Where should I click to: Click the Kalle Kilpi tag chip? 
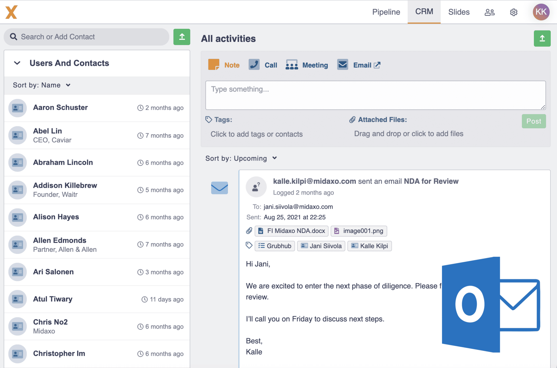[x=370, y=246]
